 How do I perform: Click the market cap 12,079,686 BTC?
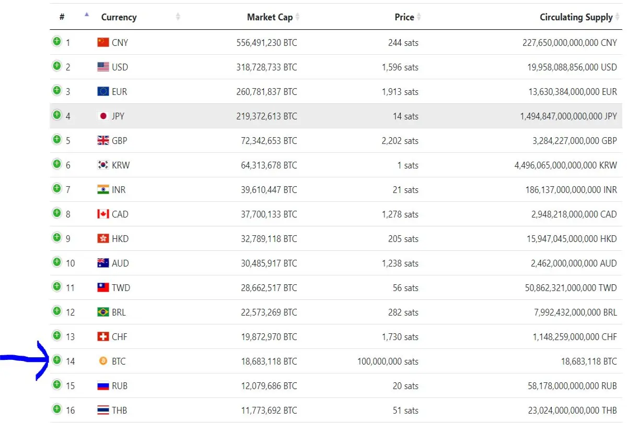tap(269, 386)
